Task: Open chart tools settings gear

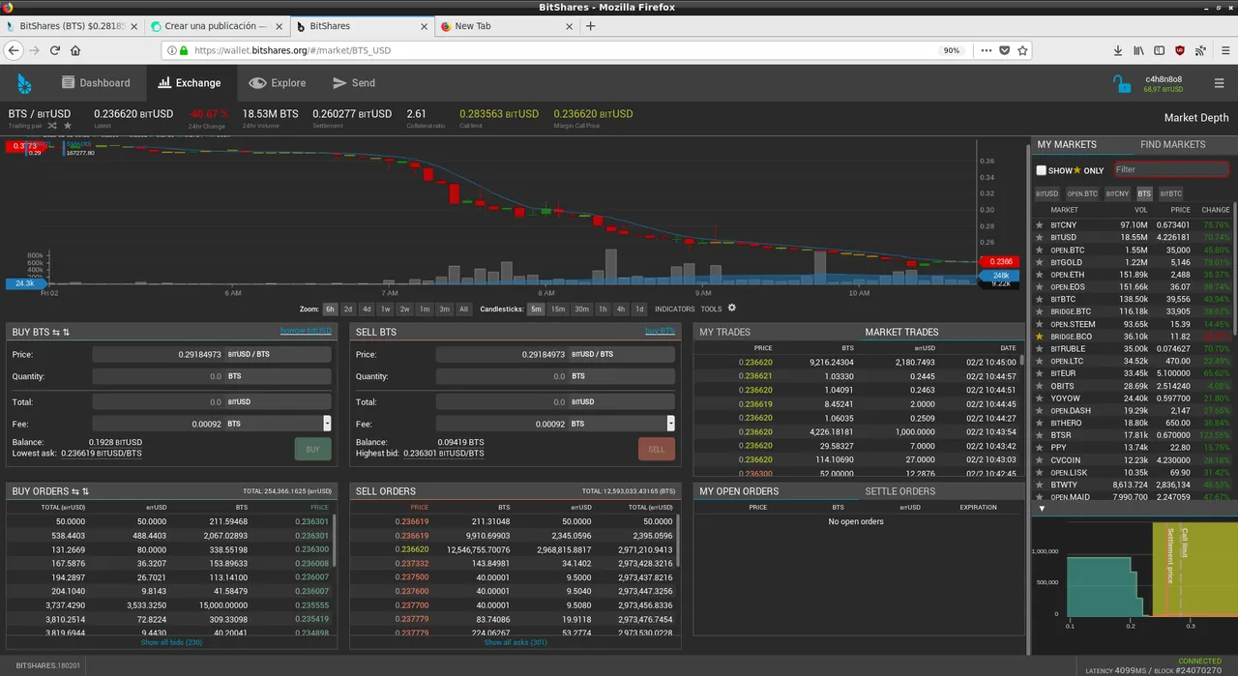Action: [x=732, y=309]
